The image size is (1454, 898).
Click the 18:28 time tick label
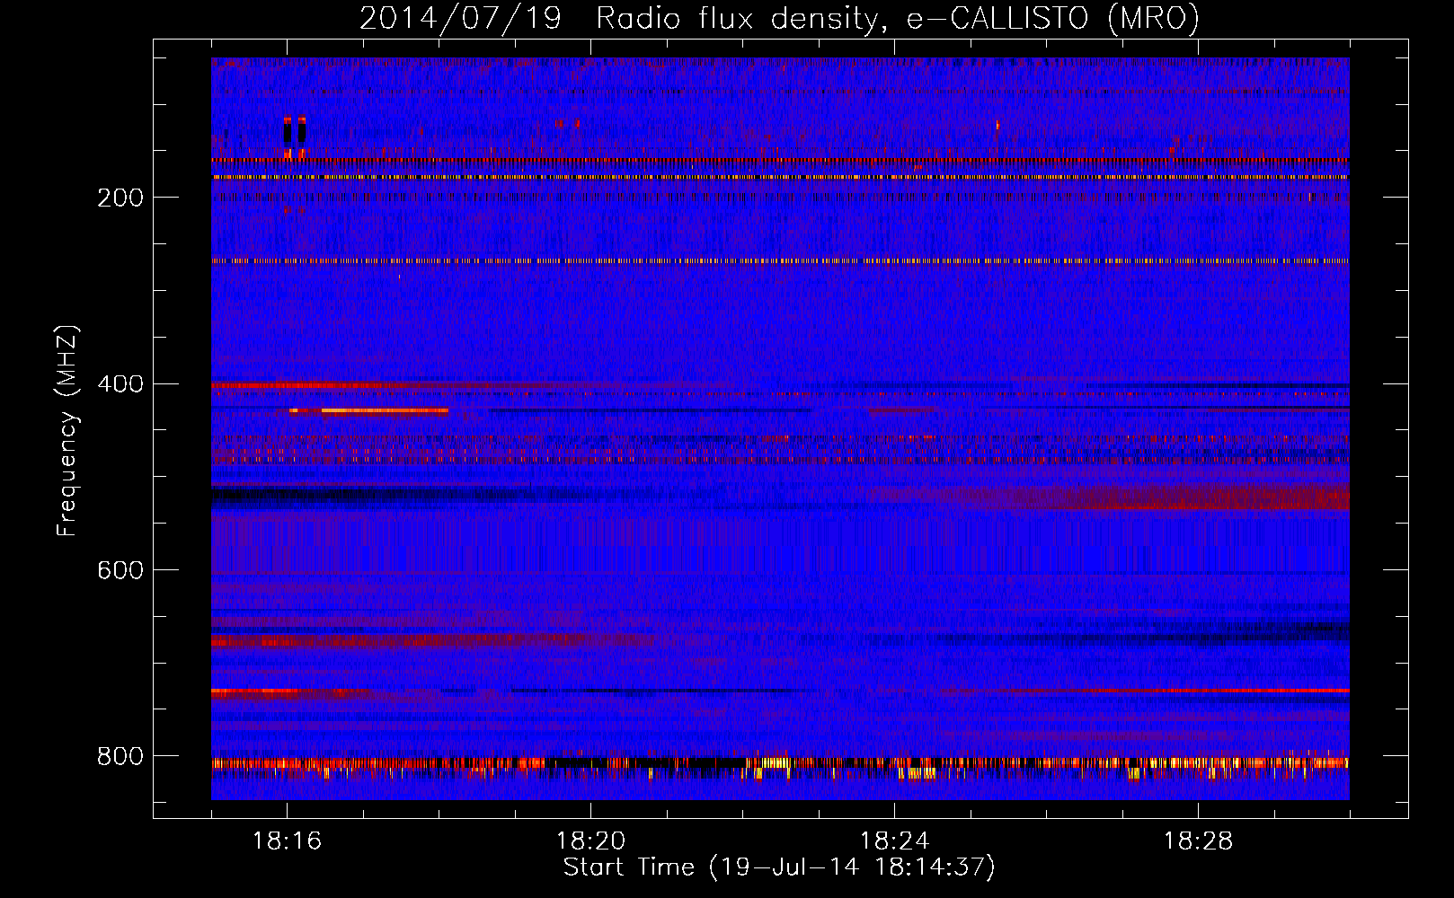tap(1198, 841)
